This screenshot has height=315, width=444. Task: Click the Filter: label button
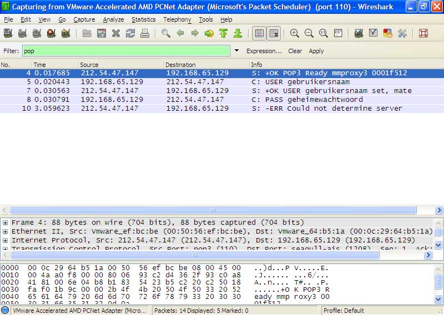[11, 51]
